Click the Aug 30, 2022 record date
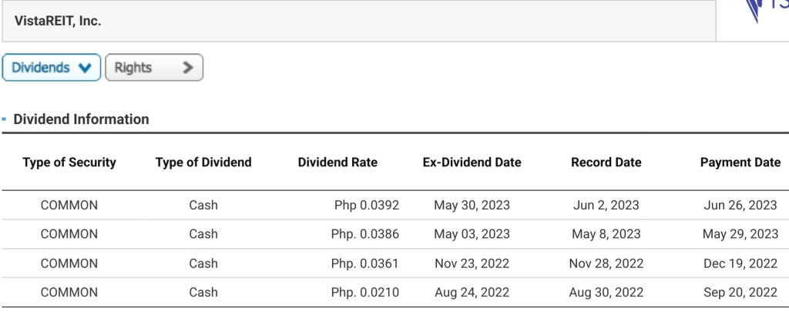Viewport: 789px width, 315px height. click(606, 293)
